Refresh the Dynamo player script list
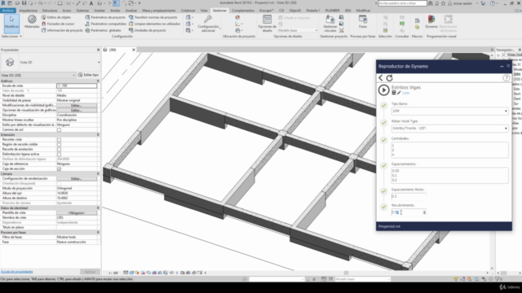 [x=390, y=78]
